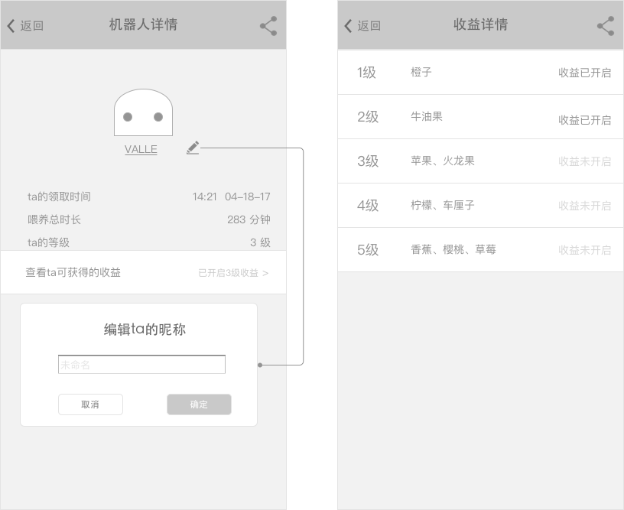Click 收益未开启 status in 3级 row
The height and width of the screenshot is (510, 624).
pos(584,161)
